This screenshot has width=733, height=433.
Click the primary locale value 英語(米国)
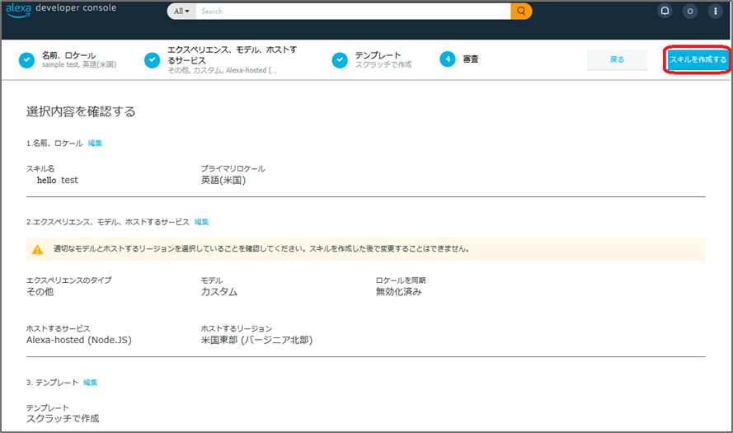[223, 180]
